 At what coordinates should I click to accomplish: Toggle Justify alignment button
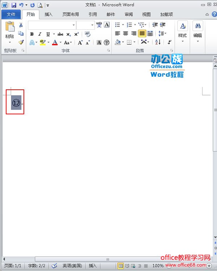[x=142, y=33]
